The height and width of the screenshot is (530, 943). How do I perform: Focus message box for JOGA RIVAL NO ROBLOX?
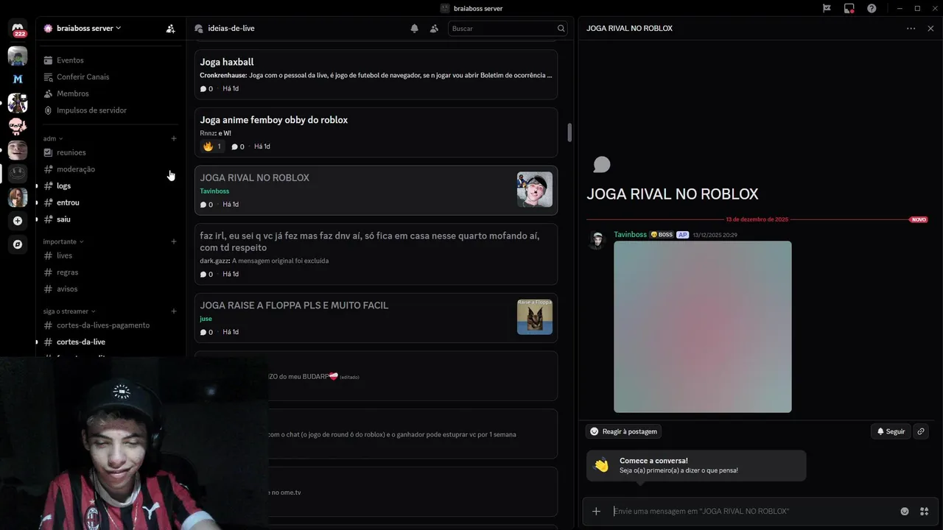751,511
